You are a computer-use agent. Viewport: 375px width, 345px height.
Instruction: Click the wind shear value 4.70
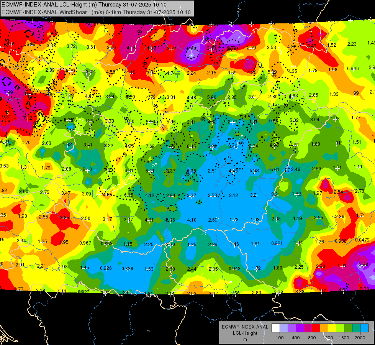click(x=26, y=143)
